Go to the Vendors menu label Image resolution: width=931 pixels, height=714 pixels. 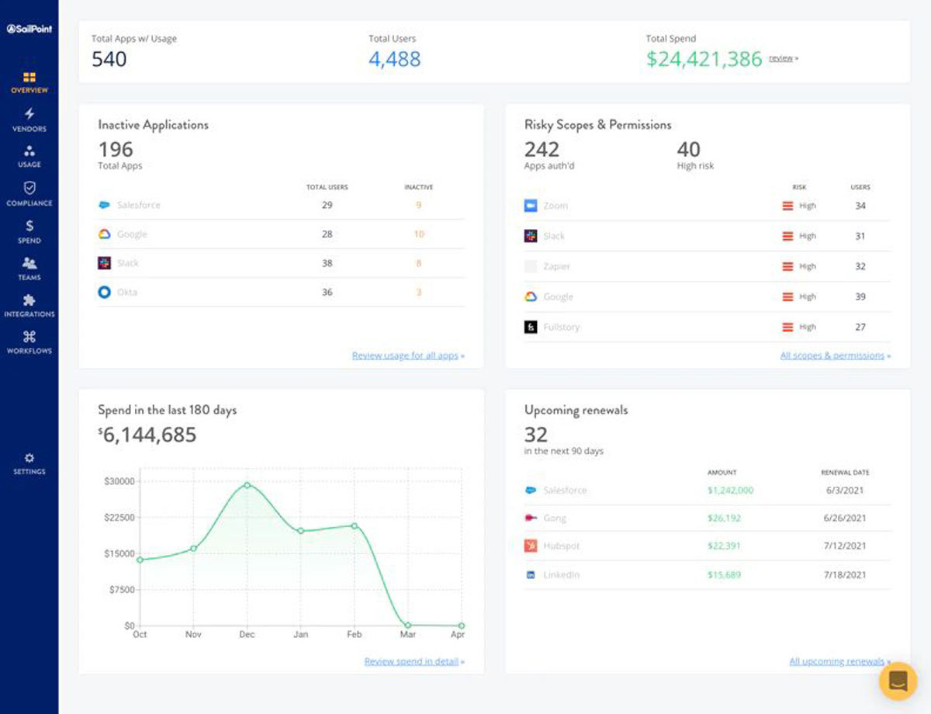click(x=29, y=129)
